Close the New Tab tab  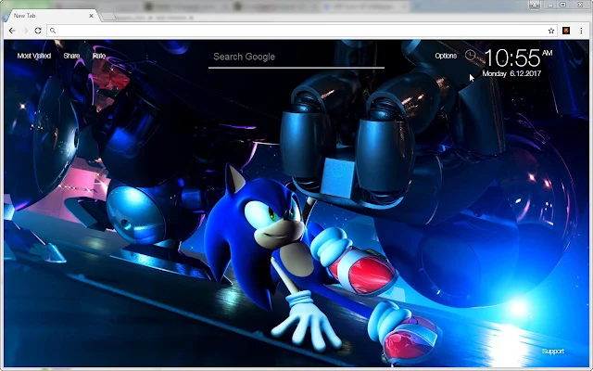(91, 16)
